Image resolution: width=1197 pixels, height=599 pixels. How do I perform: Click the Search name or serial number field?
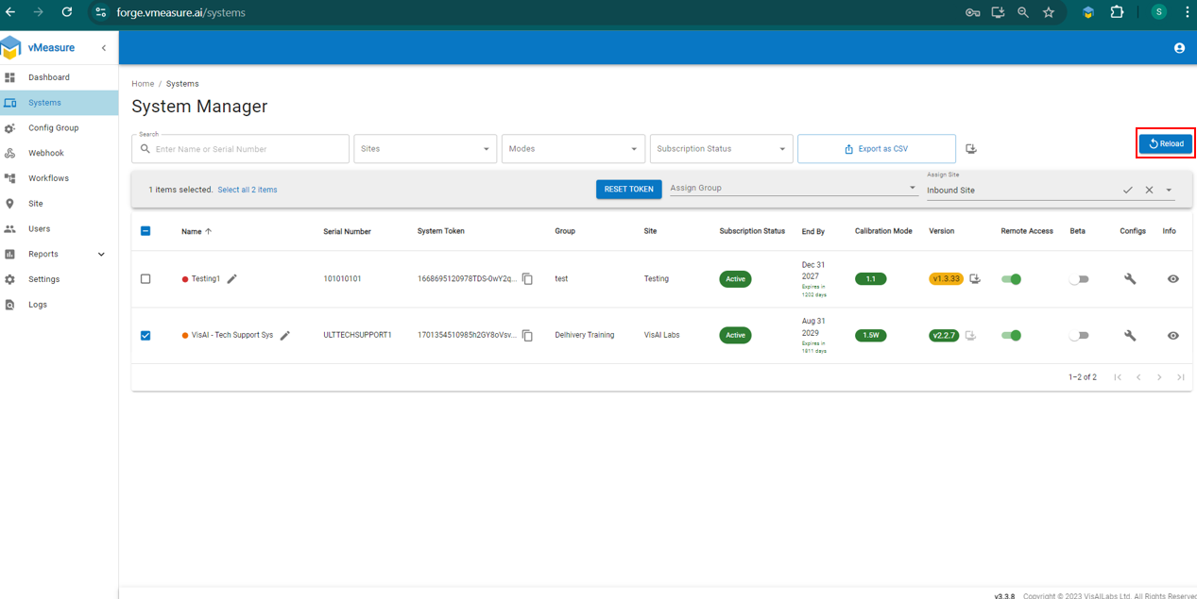[x=248, y=149]
